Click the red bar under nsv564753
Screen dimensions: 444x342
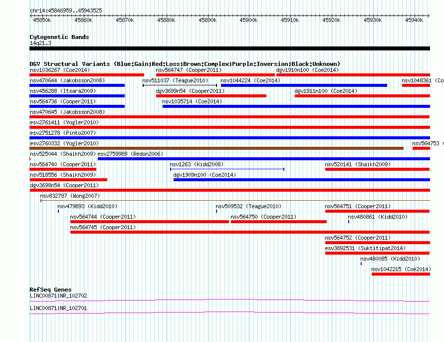421,148
